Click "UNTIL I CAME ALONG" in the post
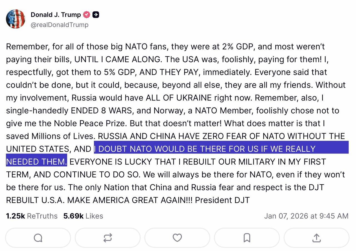Viewport: 356px width, 251px height. (x=117, y=59)
